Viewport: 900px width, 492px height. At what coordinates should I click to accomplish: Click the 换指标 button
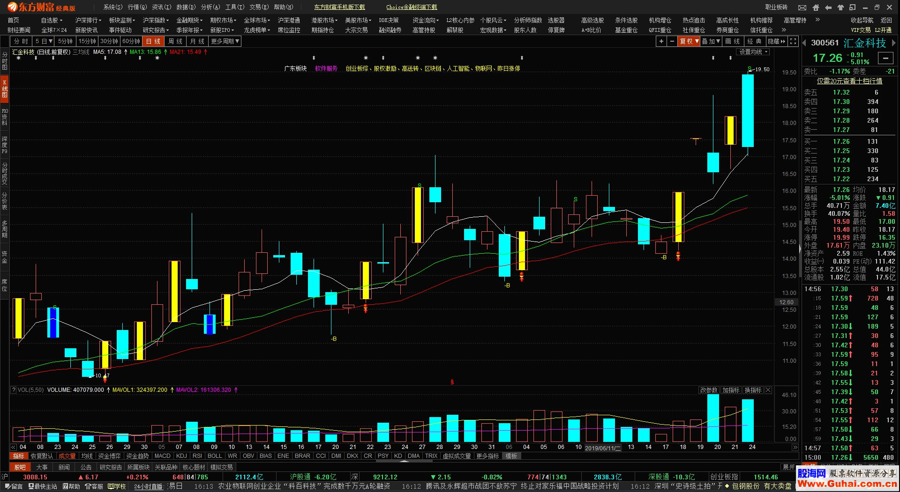pos(752,390)
